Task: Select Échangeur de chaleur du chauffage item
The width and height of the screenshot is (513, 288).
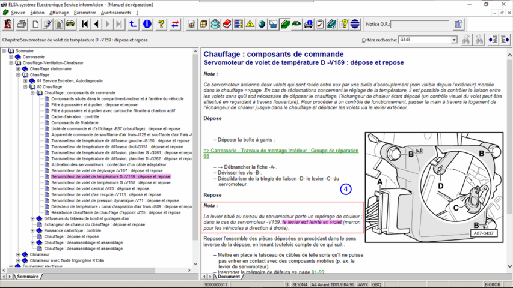Action: [x=94, y=224]
